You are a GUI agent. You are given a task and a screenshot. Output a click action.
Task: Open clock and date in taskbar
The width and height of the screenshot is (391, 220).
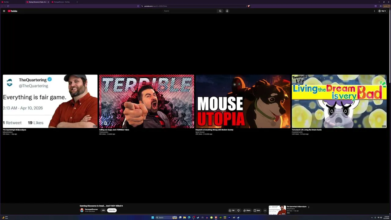387,218
